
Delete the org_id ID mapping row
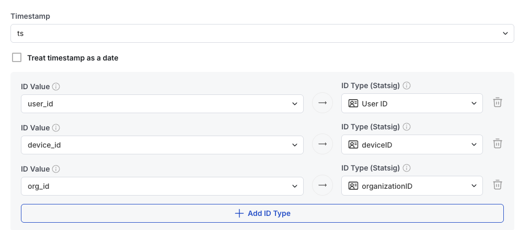(498, 185)
